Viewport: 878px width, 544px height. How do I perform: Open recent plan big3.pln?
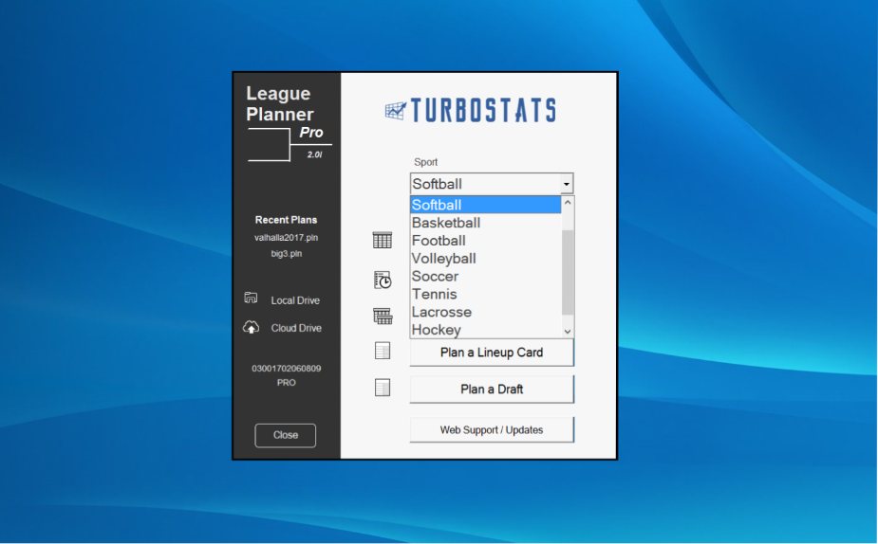(286, 253)
